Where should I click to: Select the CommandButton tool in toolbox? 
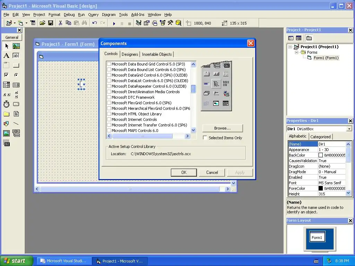pyautogui.click(x=16, y=65)
